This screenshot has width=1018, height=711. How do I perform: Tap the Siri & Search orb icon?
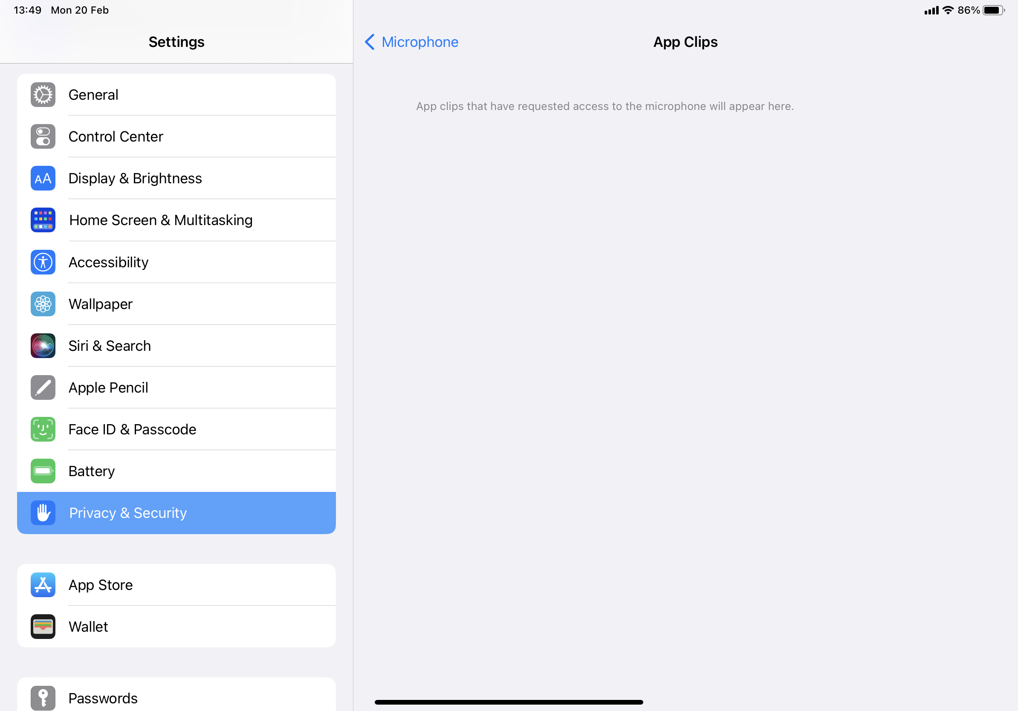coord(43,346)
